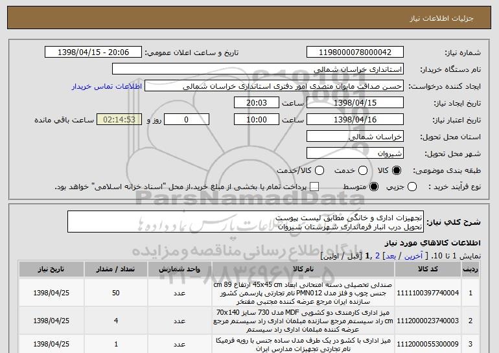Click the آخرین pagination link

coord(413,256)
